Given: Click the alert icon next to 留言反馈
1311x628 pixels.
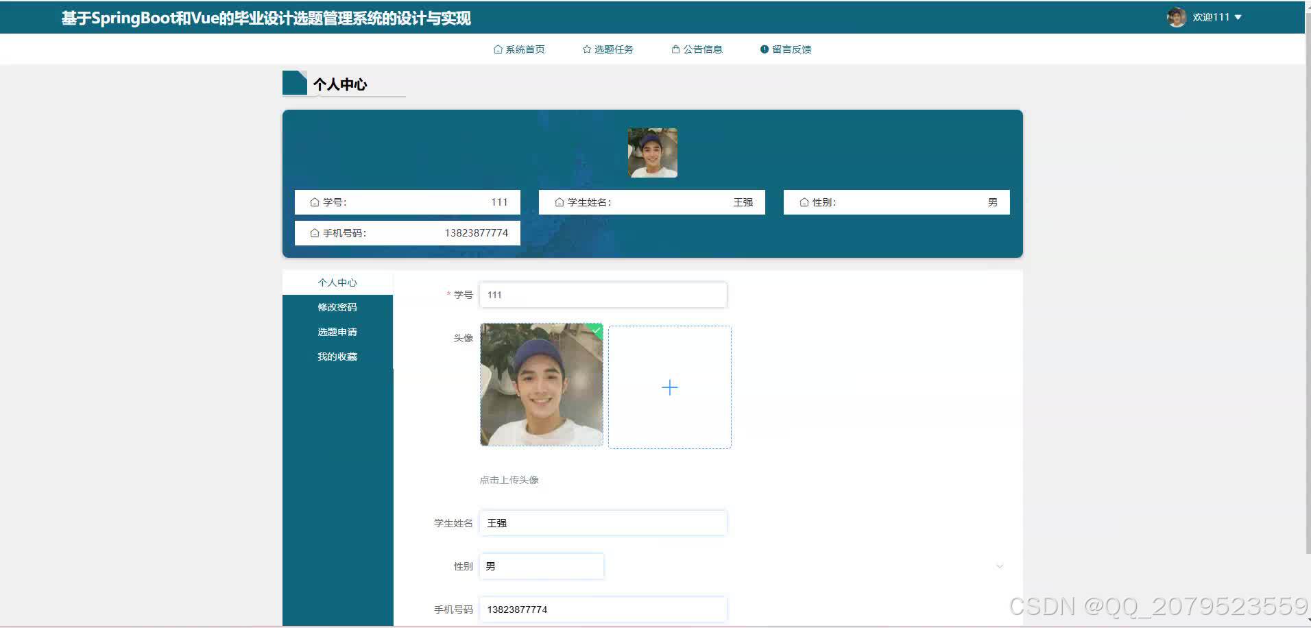Looking at the screenshot, I should (764, 49).
